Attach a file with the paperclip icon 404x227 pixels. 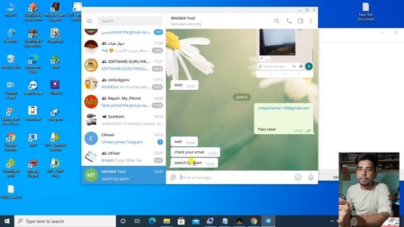(x=173, y=177)
